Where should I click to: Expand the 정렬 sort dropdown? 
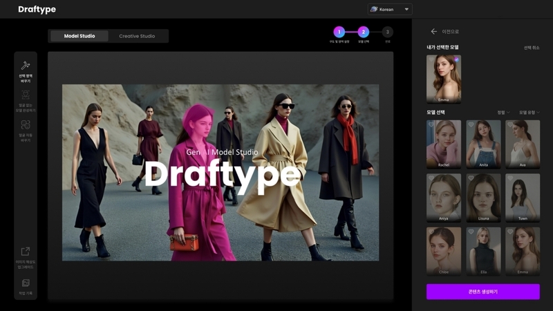tap(503, 113)
